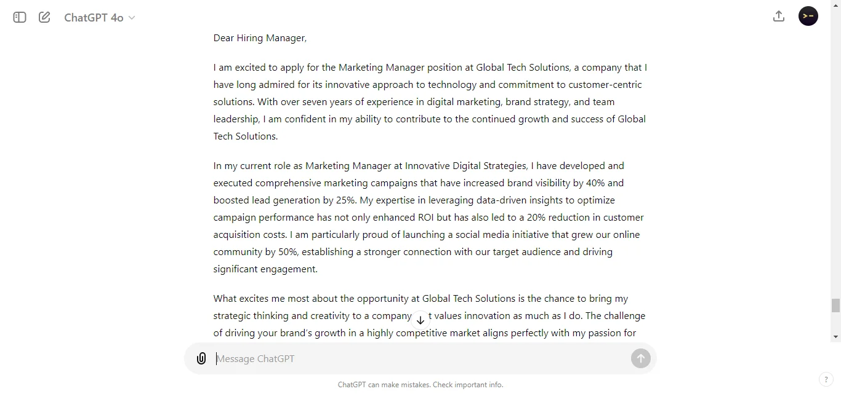Click the sidebar panel icon
This screenshot has height=394, width=841.
pos(19,17)
